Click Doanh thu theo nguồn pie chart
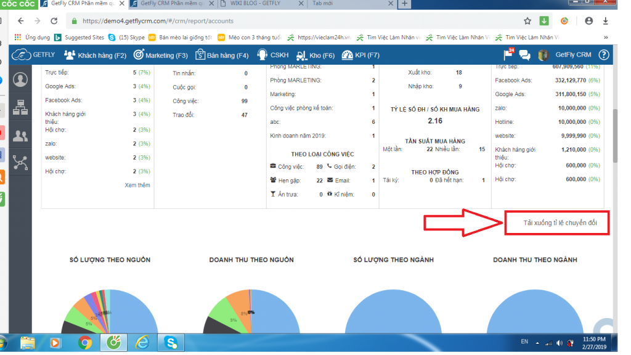The height and width of the screenshot is (355, 631). point(251,311)
